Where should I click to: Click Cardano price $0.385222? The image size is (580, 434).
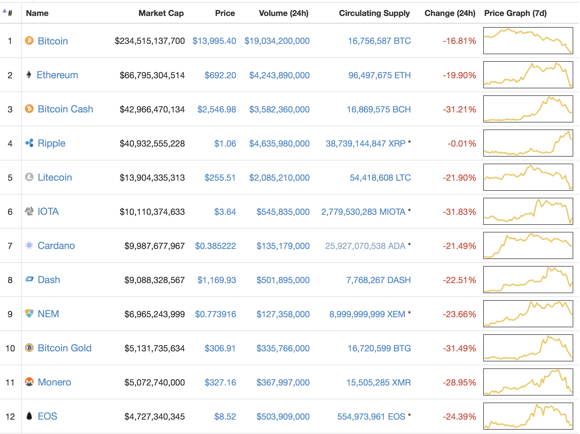215,246
